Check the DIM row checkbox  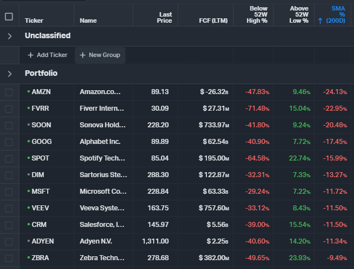(x=9, y=175)
